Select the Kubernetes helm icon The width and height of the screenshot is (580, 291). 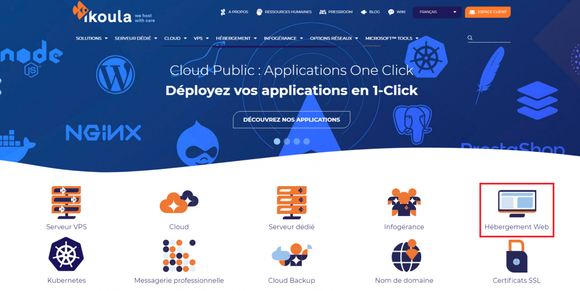pos(66,255)
